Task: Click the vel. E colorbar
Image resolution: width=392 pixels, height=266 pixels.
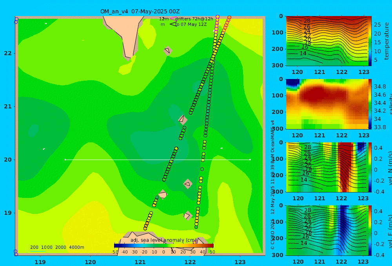Action: [x=370, y=230]
